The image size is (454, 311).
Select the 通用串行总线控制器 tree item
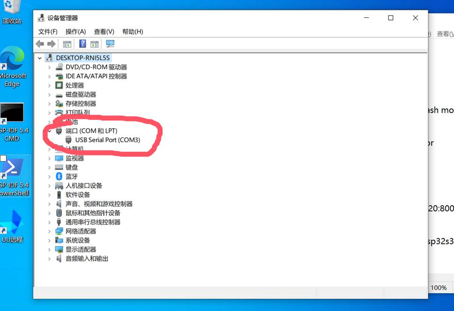[93, 222]
